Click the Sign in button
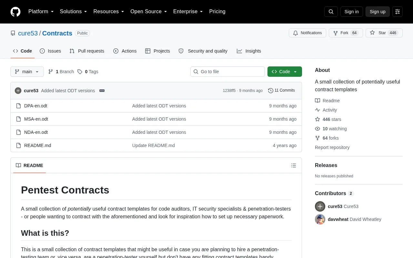This screenshot has height=258, width=413. 351,12
